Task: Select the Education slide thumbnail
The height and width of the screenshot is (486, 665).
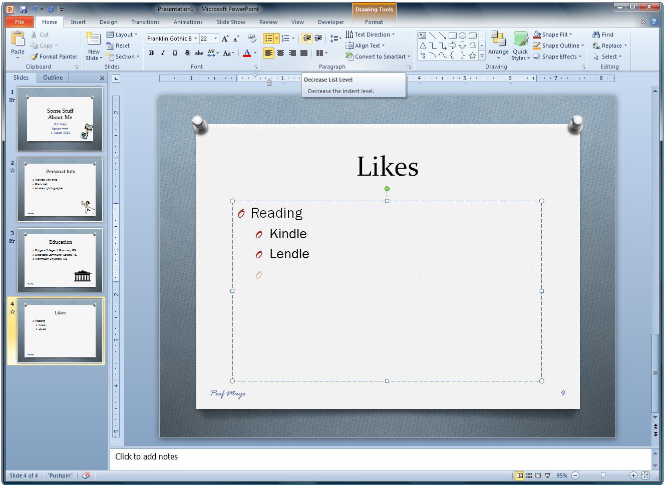Action: click(60, 261)
